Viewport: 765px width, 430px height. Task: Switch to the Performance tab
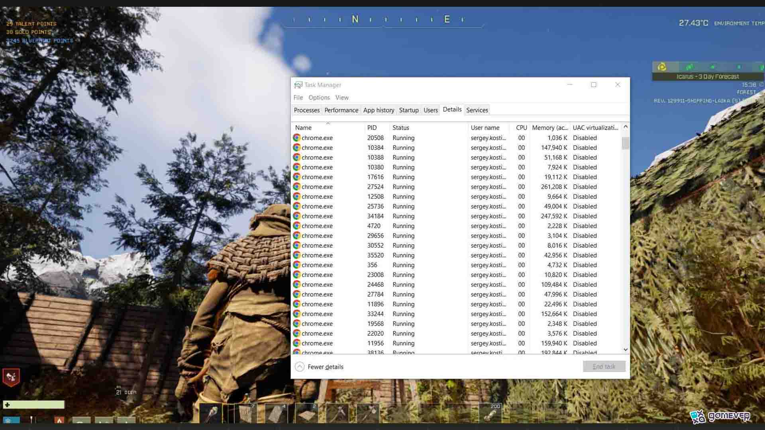tap(341, 110)
